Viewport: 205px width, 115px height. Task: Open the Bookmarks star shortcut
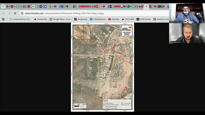click(x=40, y=19)
